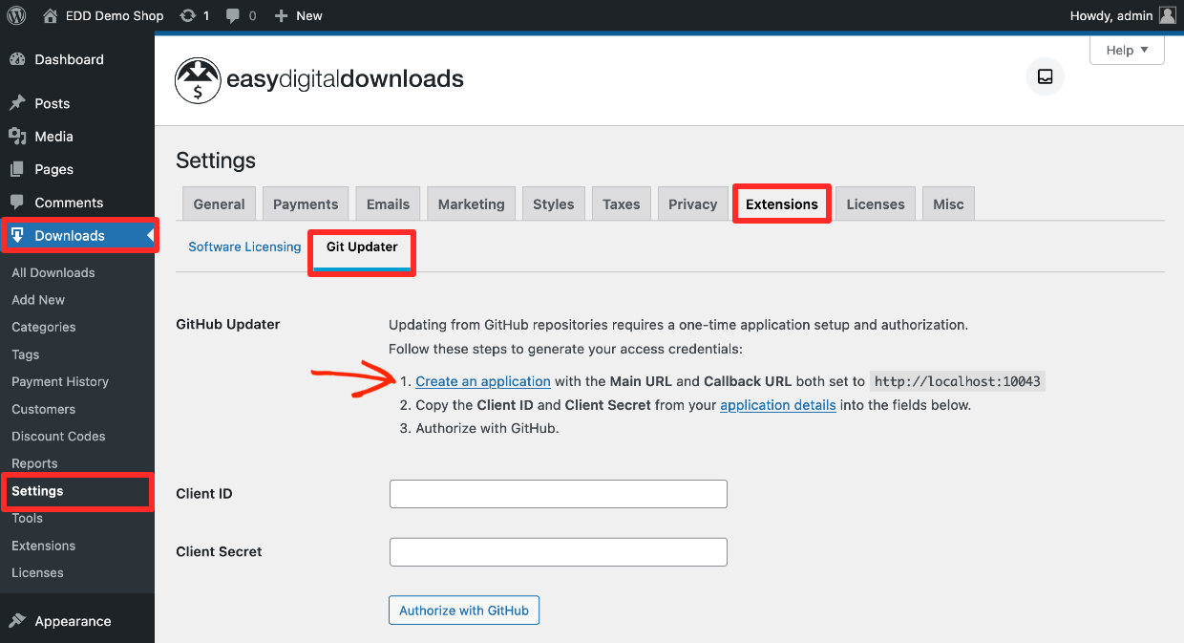Switch to the General settings tab
1184x643 pixels.
(x=219, y=204)
